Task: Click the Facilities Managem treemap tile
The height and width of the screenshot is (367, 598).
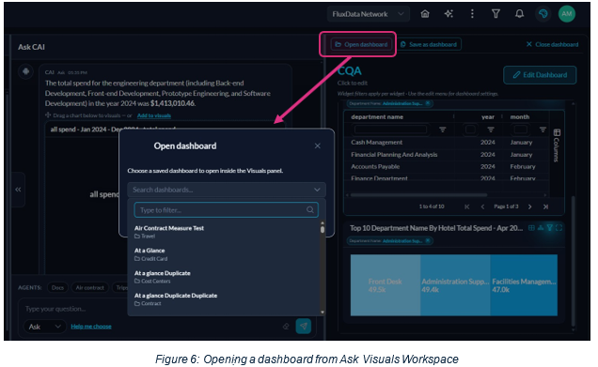Action: (524, 285)
